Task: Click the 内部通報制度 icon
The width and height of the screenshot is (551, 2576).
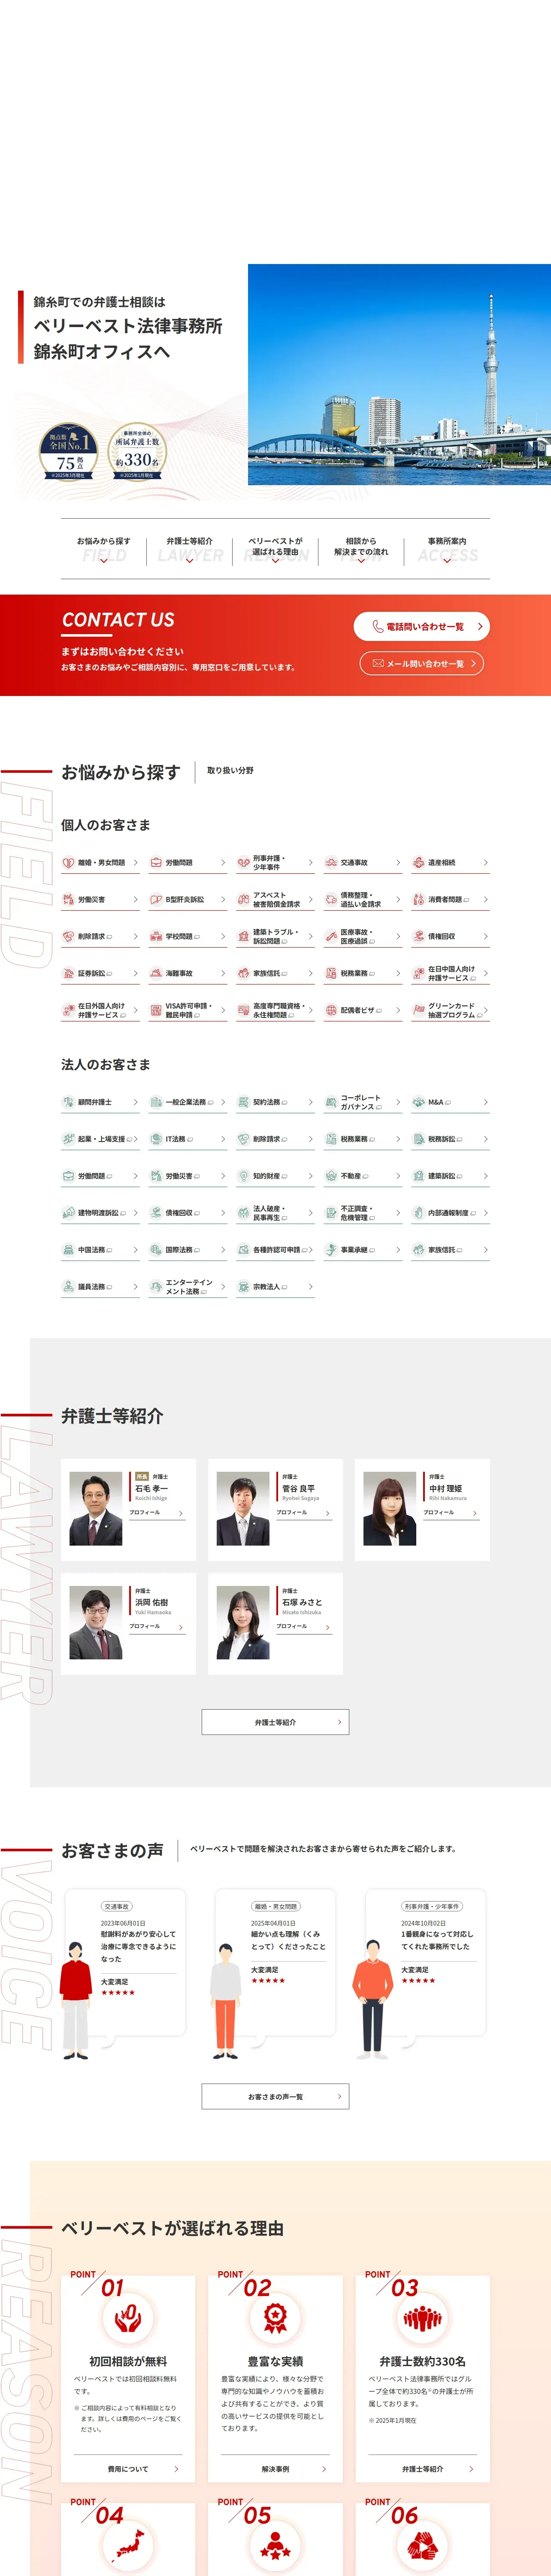Action: click(419, 1213)
